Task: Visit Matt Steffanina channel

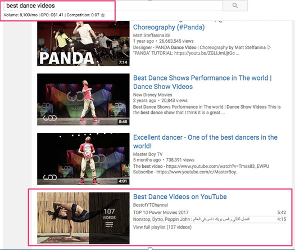Action: click(x=149, y=35)
